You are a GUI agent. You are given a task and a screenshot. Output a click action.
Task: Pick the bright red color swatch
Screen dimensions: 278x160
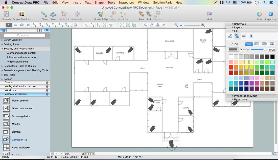point(231,67)
